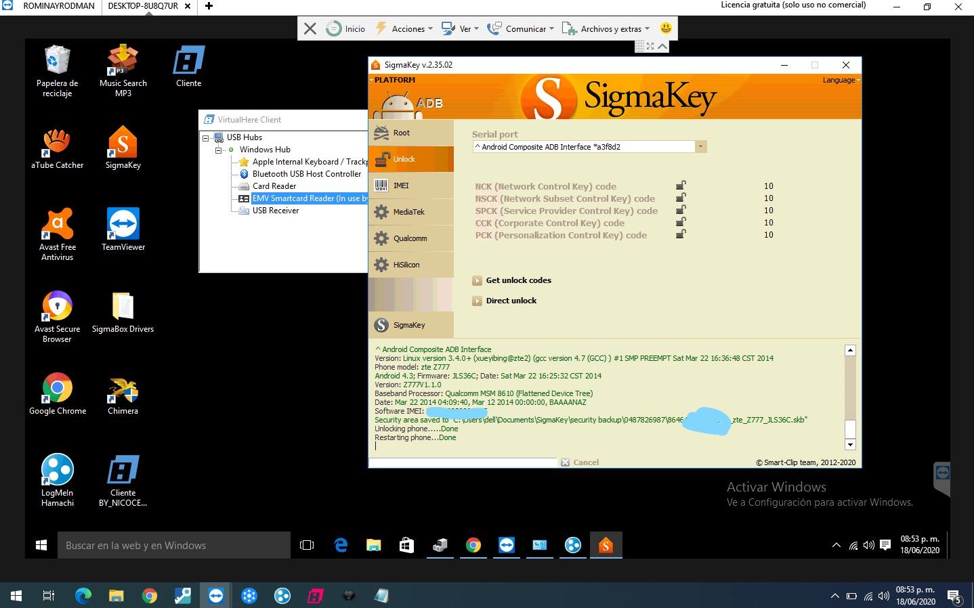Click the Cancel button in SigmaKey
Screen dimensions: 974x608
click(x=580, y=462)
